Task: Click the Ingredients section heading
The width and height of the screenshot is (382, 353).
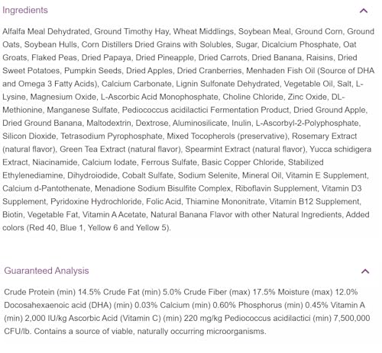Action: tap(25, 10)
